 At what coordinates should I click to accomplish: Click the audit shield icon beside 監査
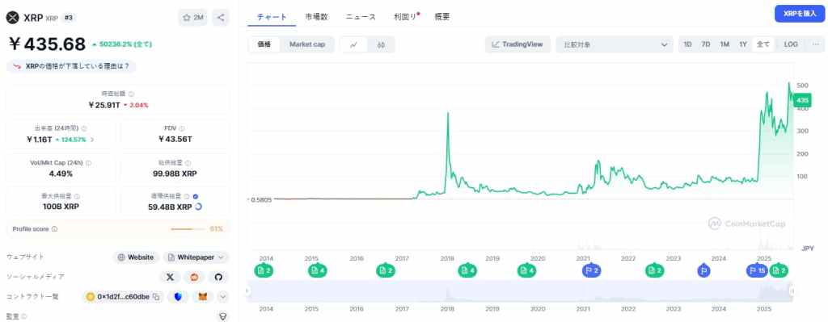click(x=223, y=316)
